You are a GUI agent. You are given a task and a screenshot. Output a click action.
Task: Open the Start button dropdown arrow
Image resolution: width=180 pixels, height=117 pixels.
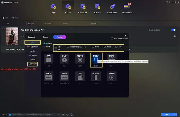coord(175,114)
